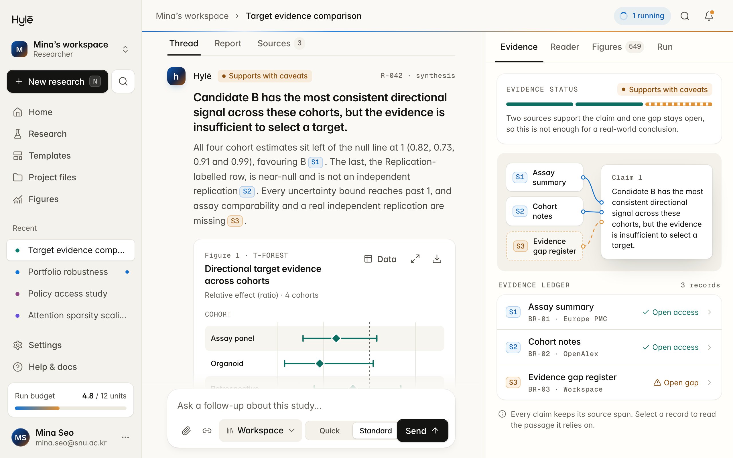733x458 pixels.
Task: Download Figure 1 chart
Action: [437, 259]
